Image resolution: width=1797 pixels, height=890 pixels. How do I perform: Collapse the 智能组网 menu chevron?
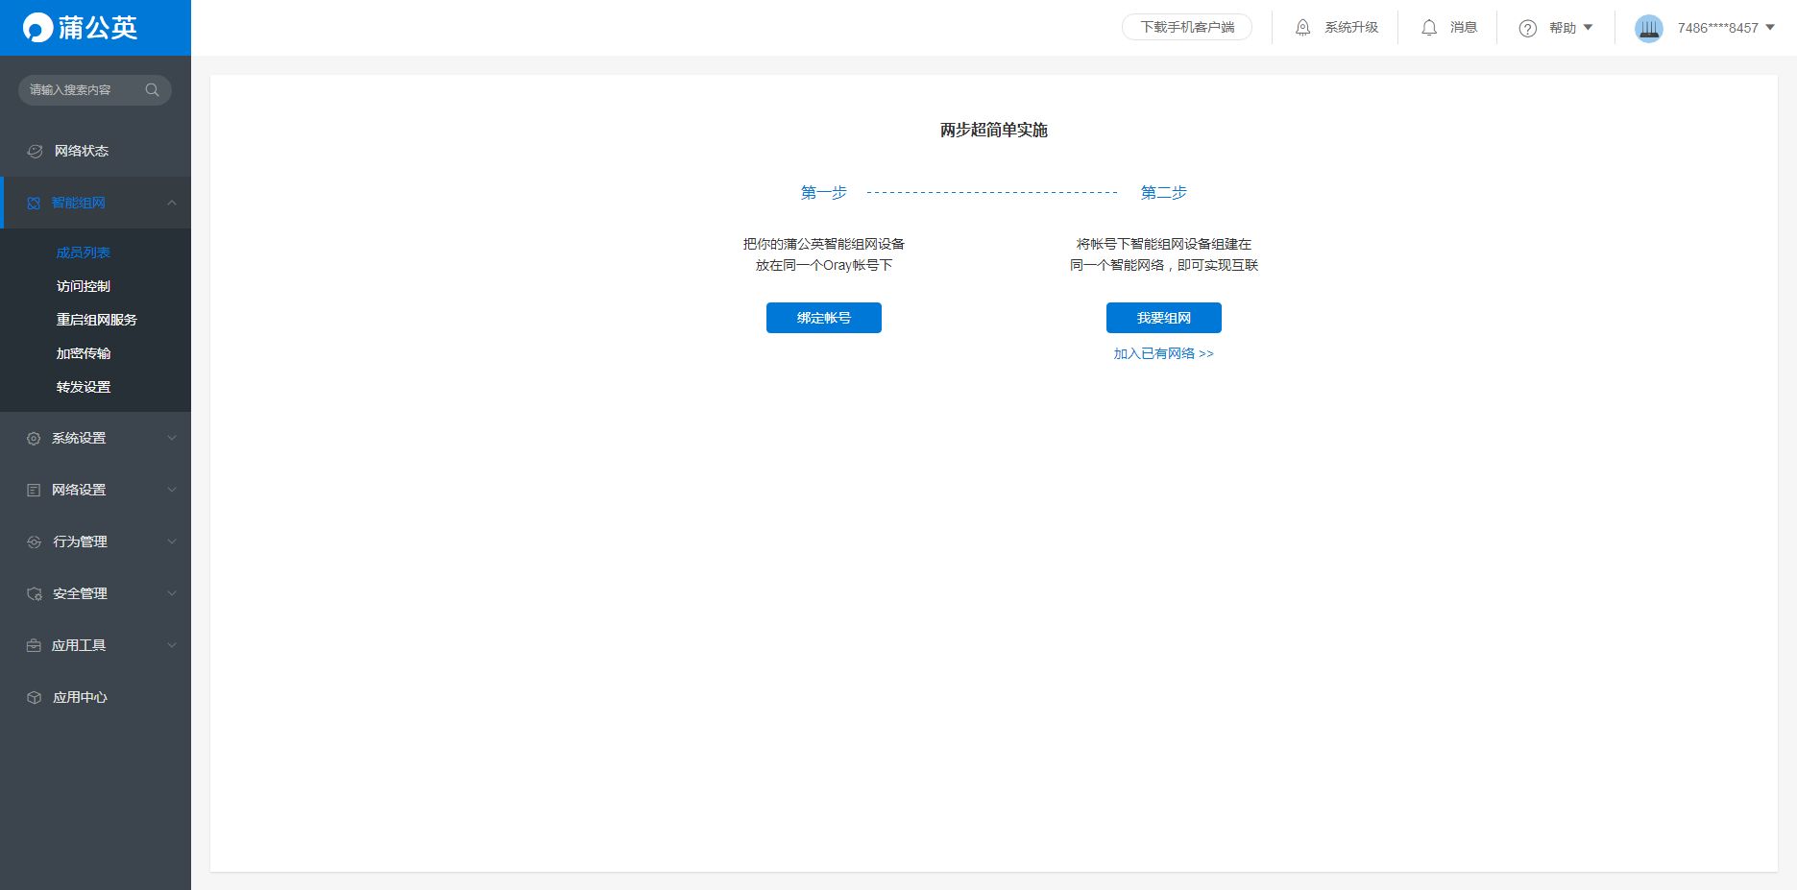point(172,203)
